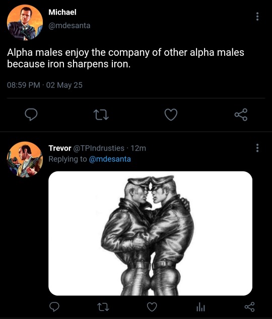This screenshot has width=272, height=319.
Task: Click the 08:59 PM tweet timestamp
Action: tap(24, 85)
